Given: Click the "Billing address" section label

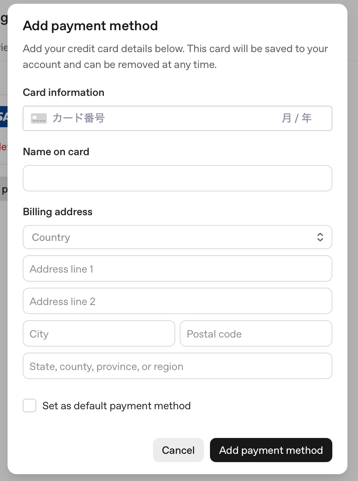Looking at the screenshot, I should [57, 212].
